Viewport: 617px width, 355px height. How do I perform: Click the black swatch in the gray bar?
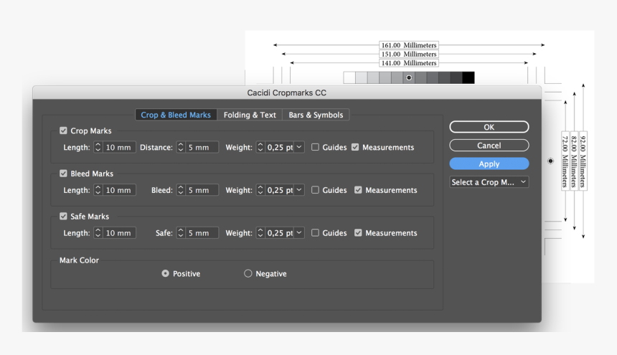468,77
